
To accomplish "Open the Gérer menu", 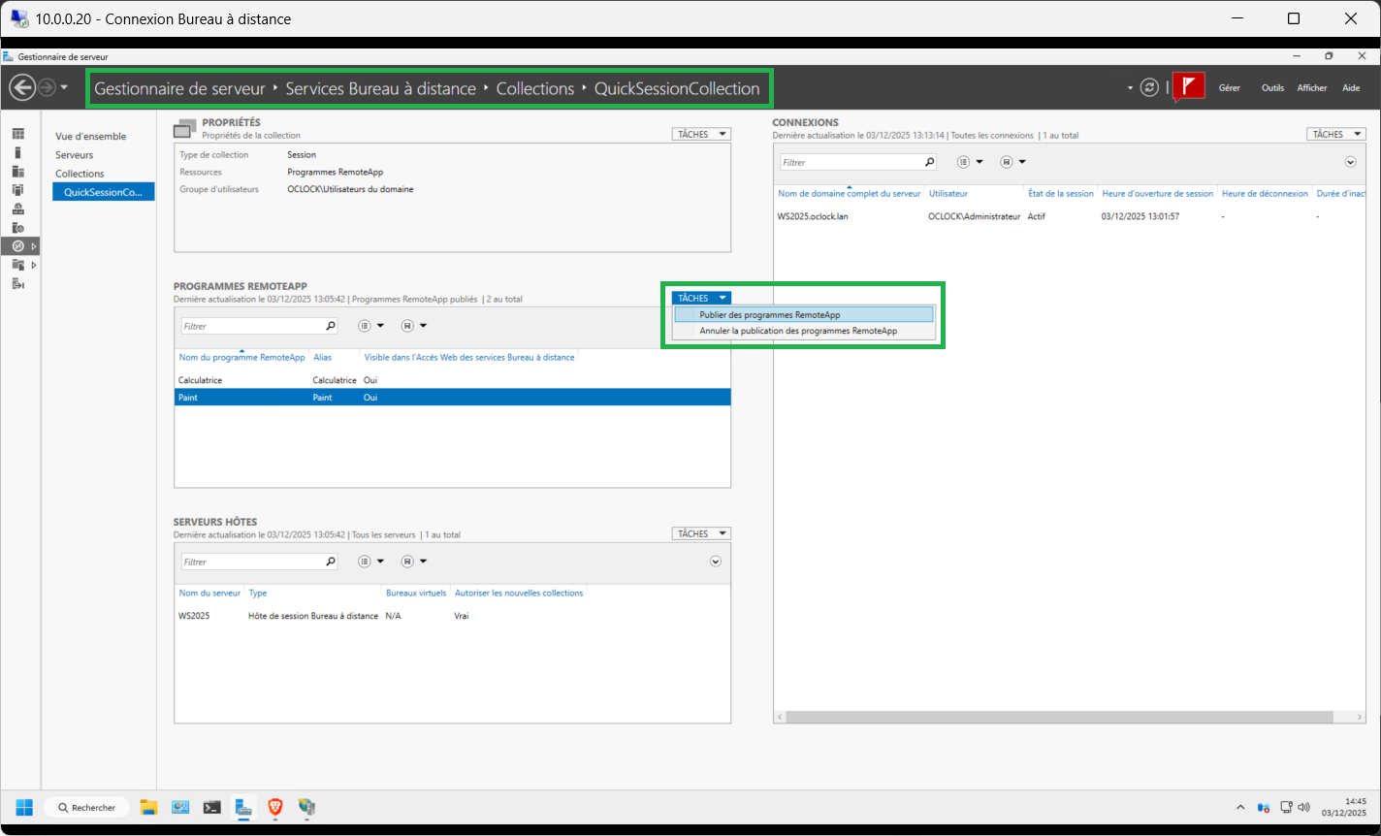I will [1229, 88].
